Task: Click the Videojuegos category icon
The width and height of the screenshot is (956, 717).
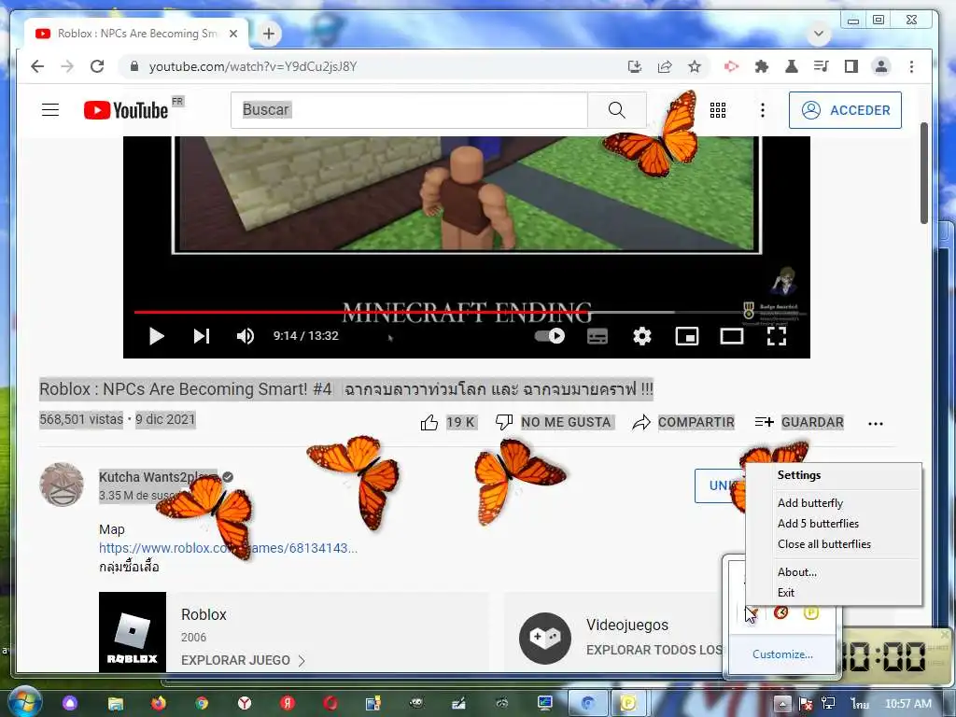Action: tap(545, 639)
